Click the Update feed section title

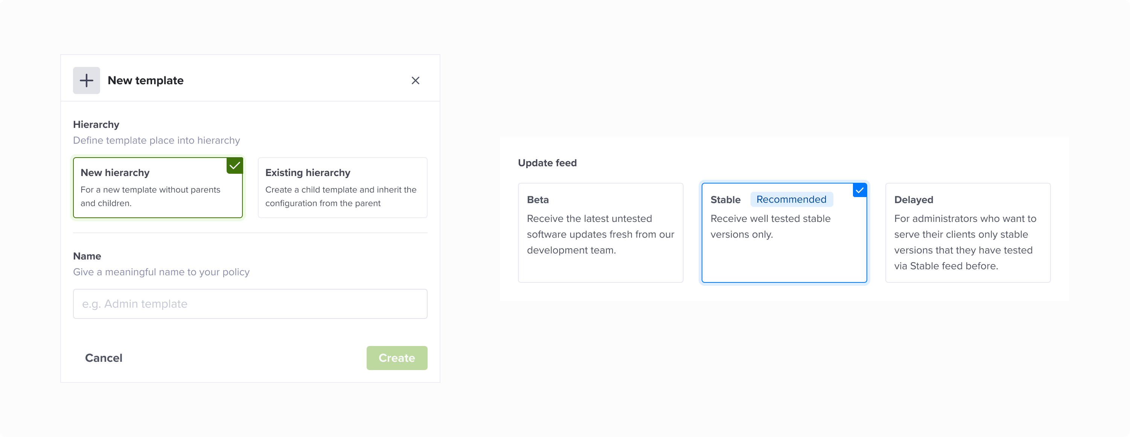click(x=547, y=162)
